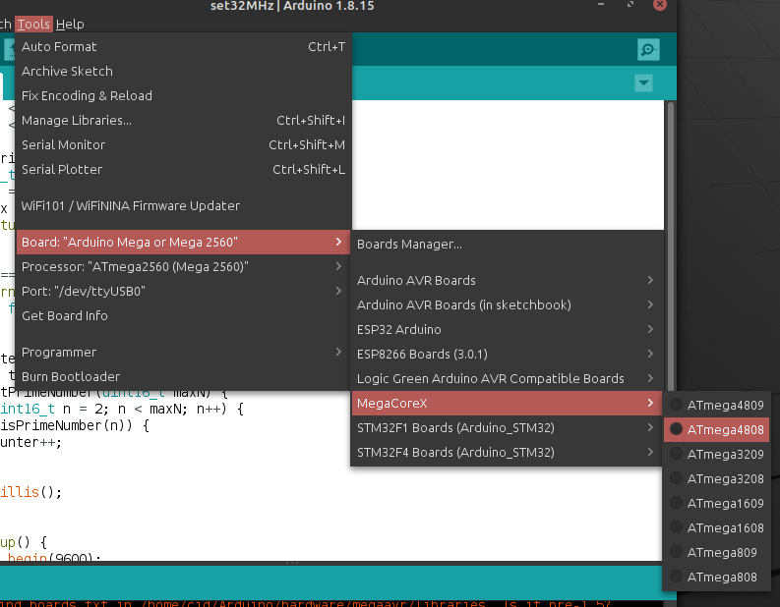
Task: Select the ATmega3208 radio option
Action: click(x=717, y=479)
